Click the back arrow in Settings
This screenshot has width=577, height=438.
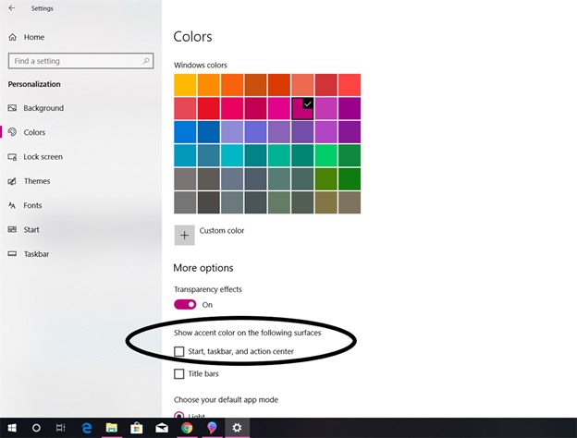(x=12, y=8)
